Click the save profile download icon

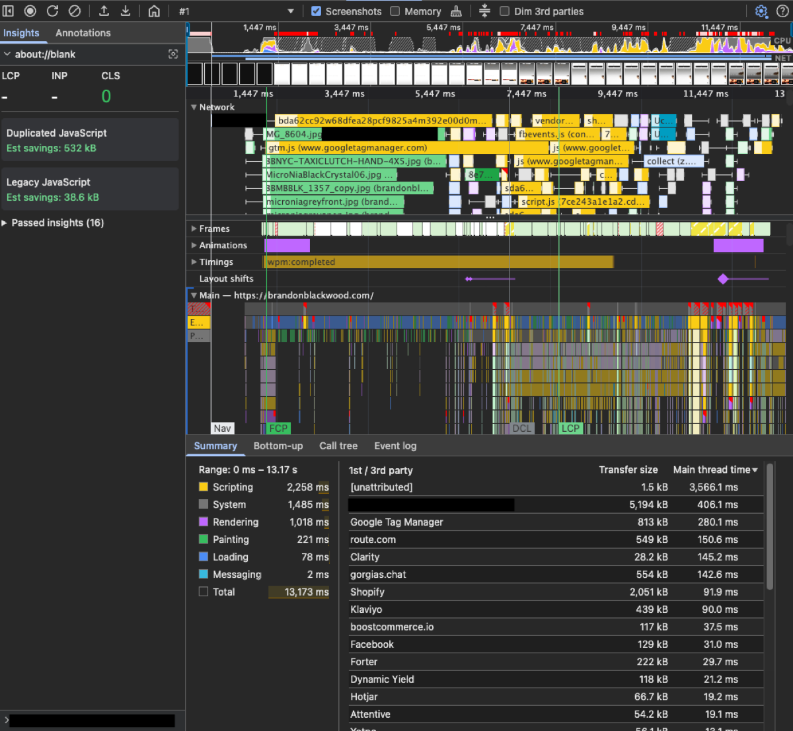[126, 11]
